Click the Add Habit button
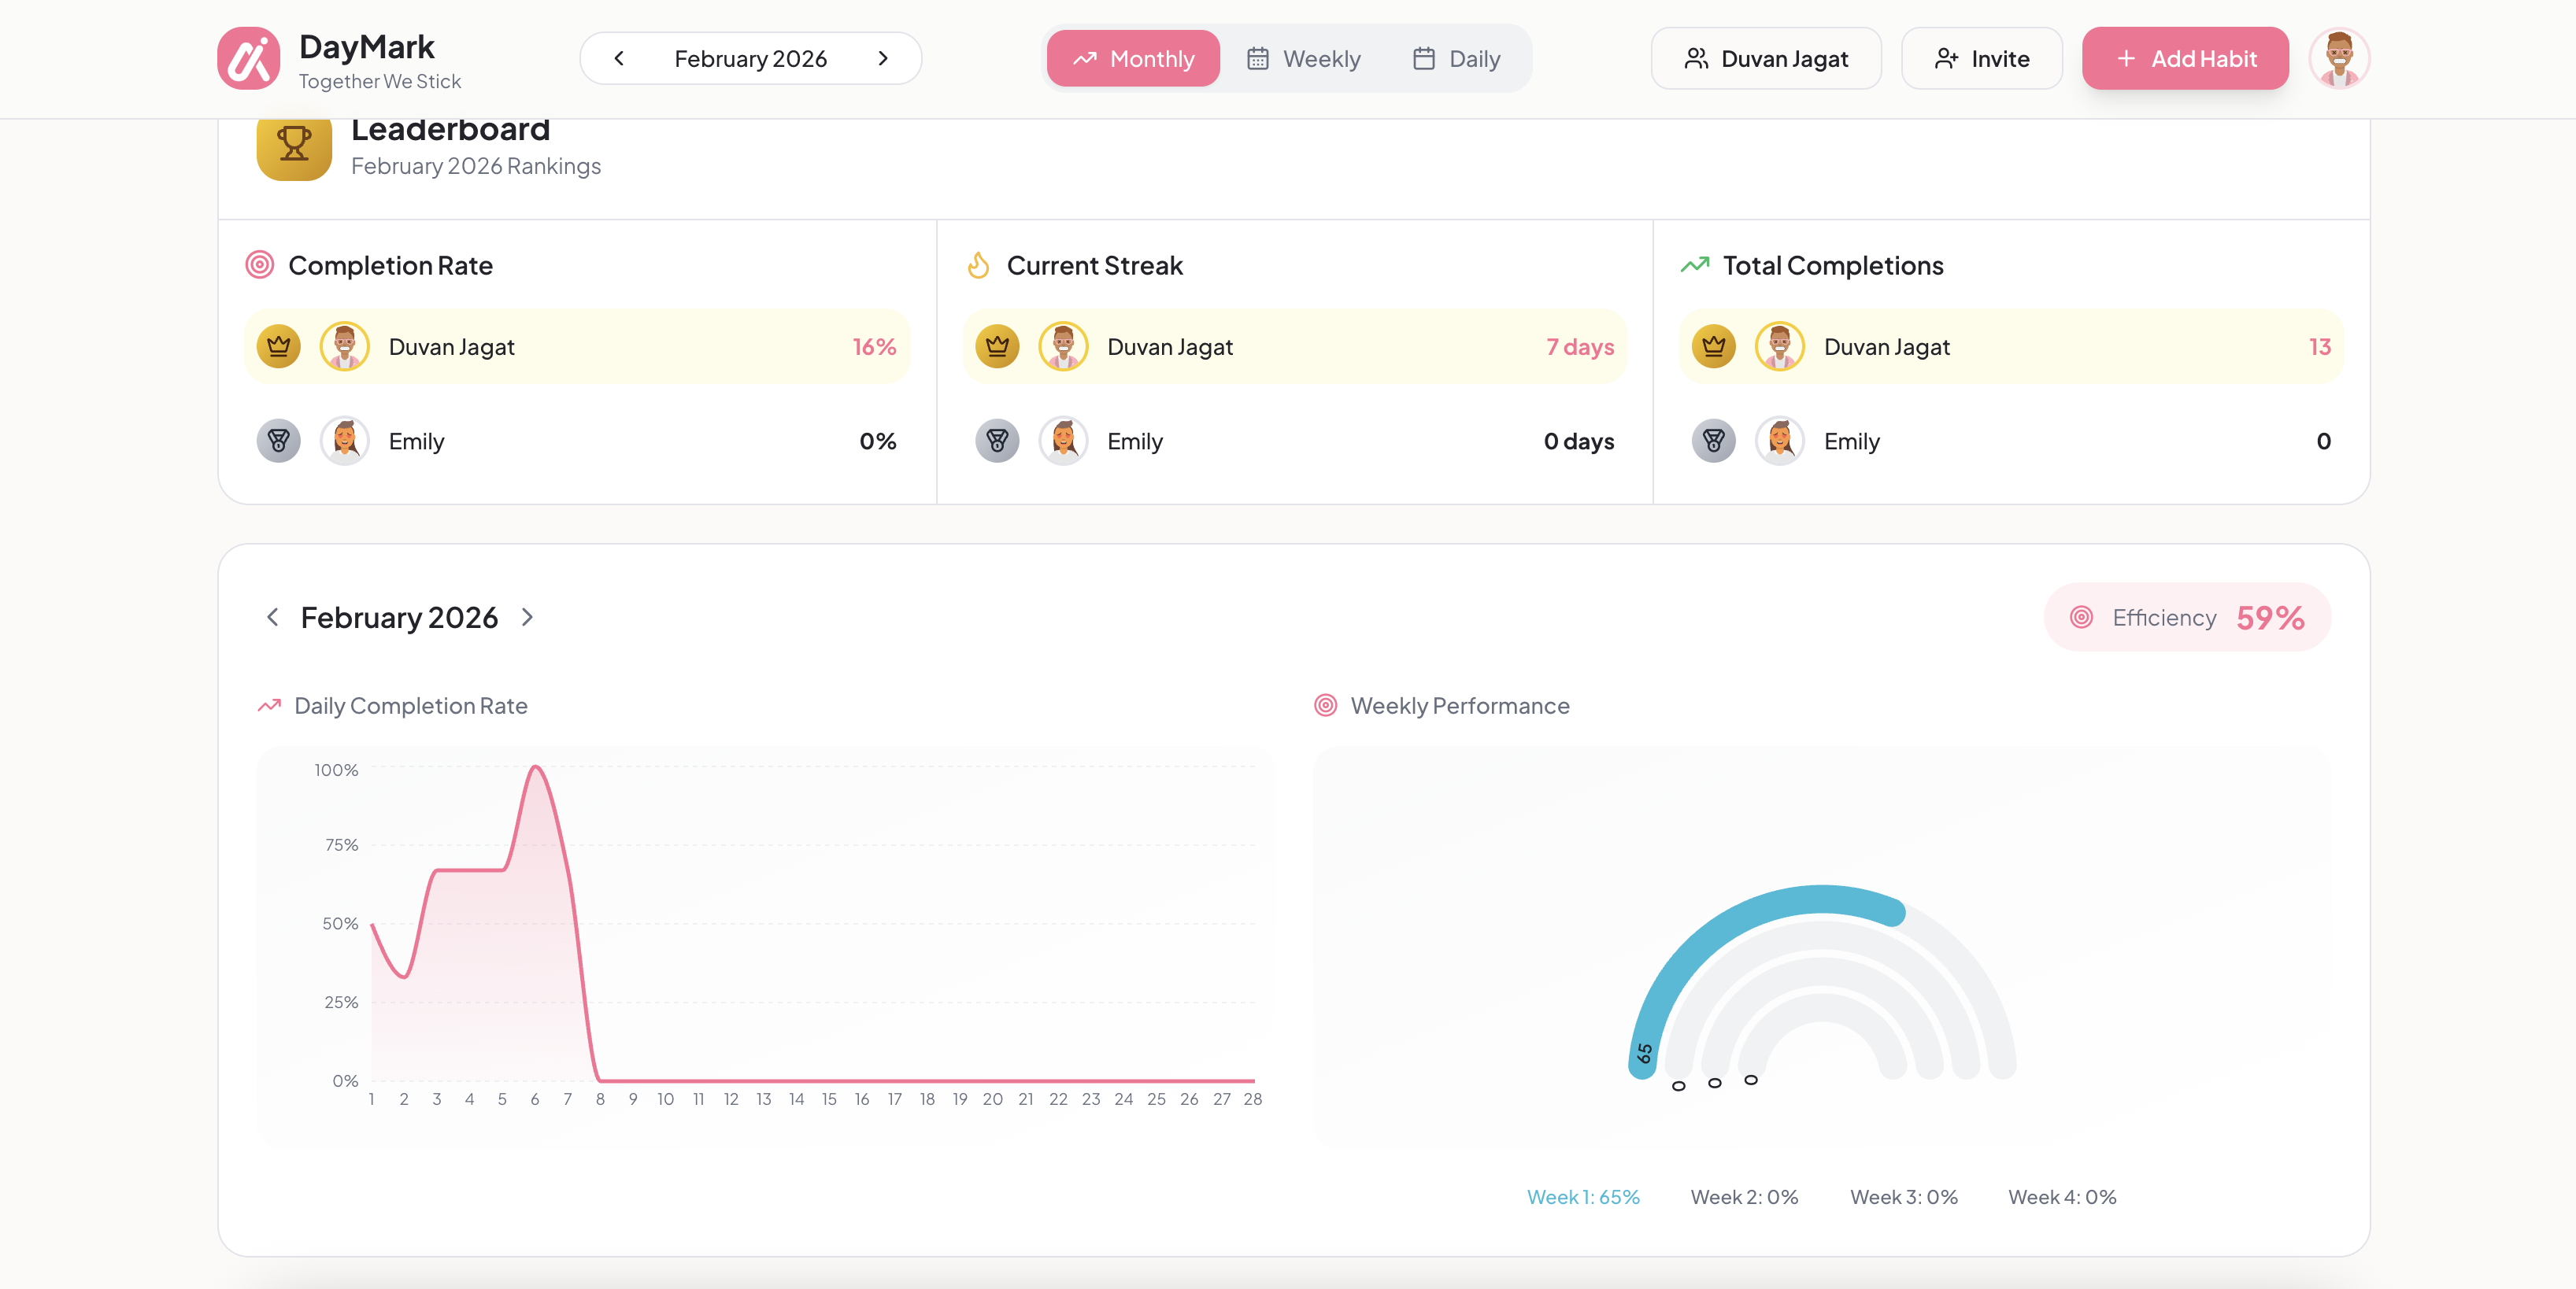 pos(2185,58)
